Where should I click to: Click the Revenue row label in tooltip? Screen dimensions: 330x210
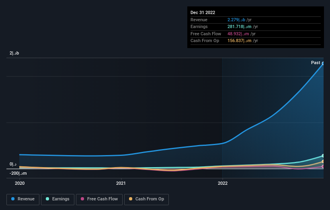[199, 20]
